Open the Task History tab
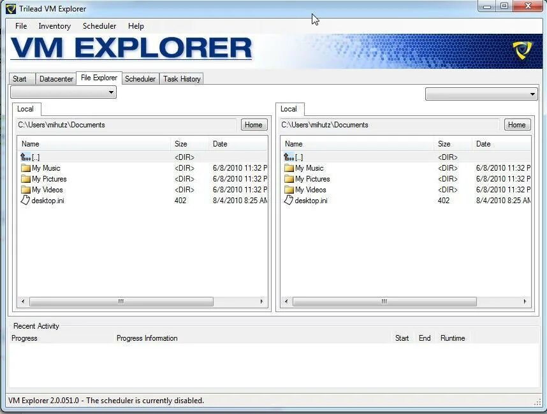 182,79
